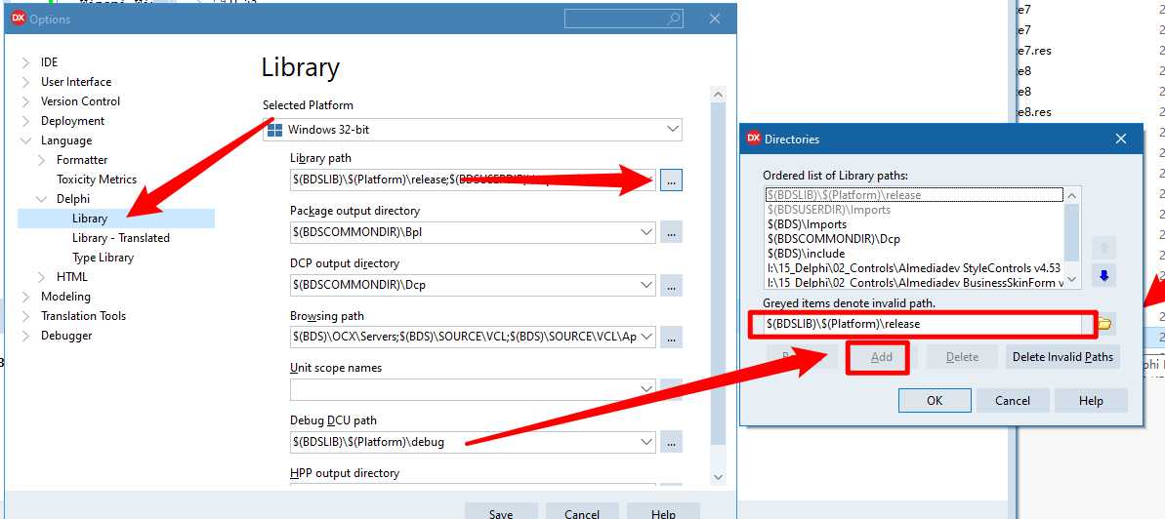
Task: Click Help in the Options dialog
Action: coord(663,512)
